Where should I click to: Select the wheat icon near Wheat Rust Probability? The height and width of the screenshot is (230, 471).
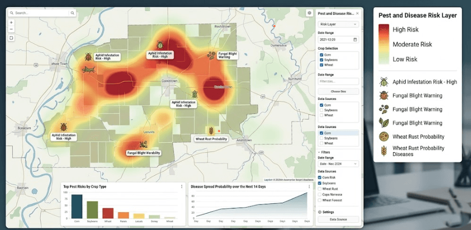click(211, 131)
